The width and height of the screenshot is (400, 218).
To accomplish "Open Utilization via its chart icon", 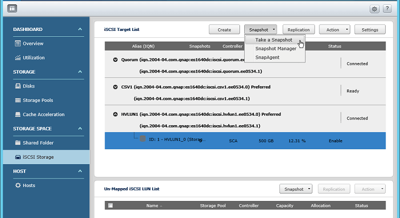I will [x=18, y=58].
